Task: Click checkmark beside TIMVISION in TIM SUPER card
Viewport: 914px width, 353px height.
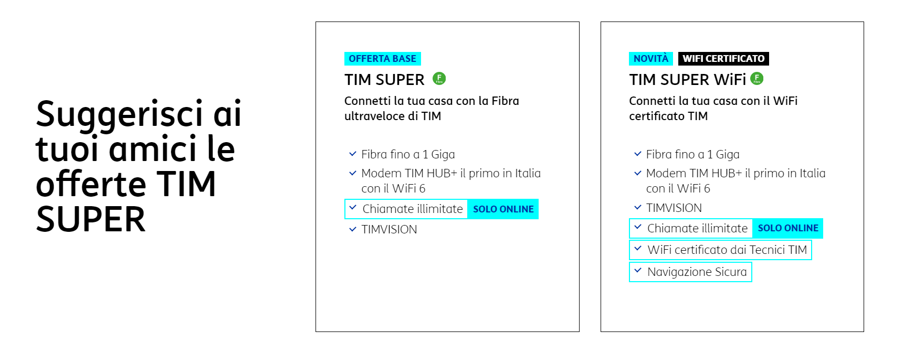Action: pyautogui.click(x=353, y=229)
